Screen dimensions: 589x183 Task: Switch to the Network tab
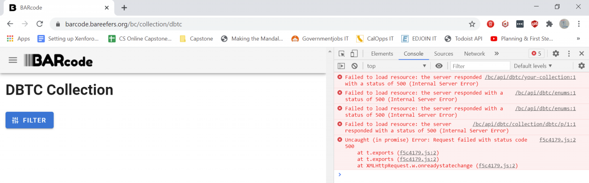click(474, 53)
